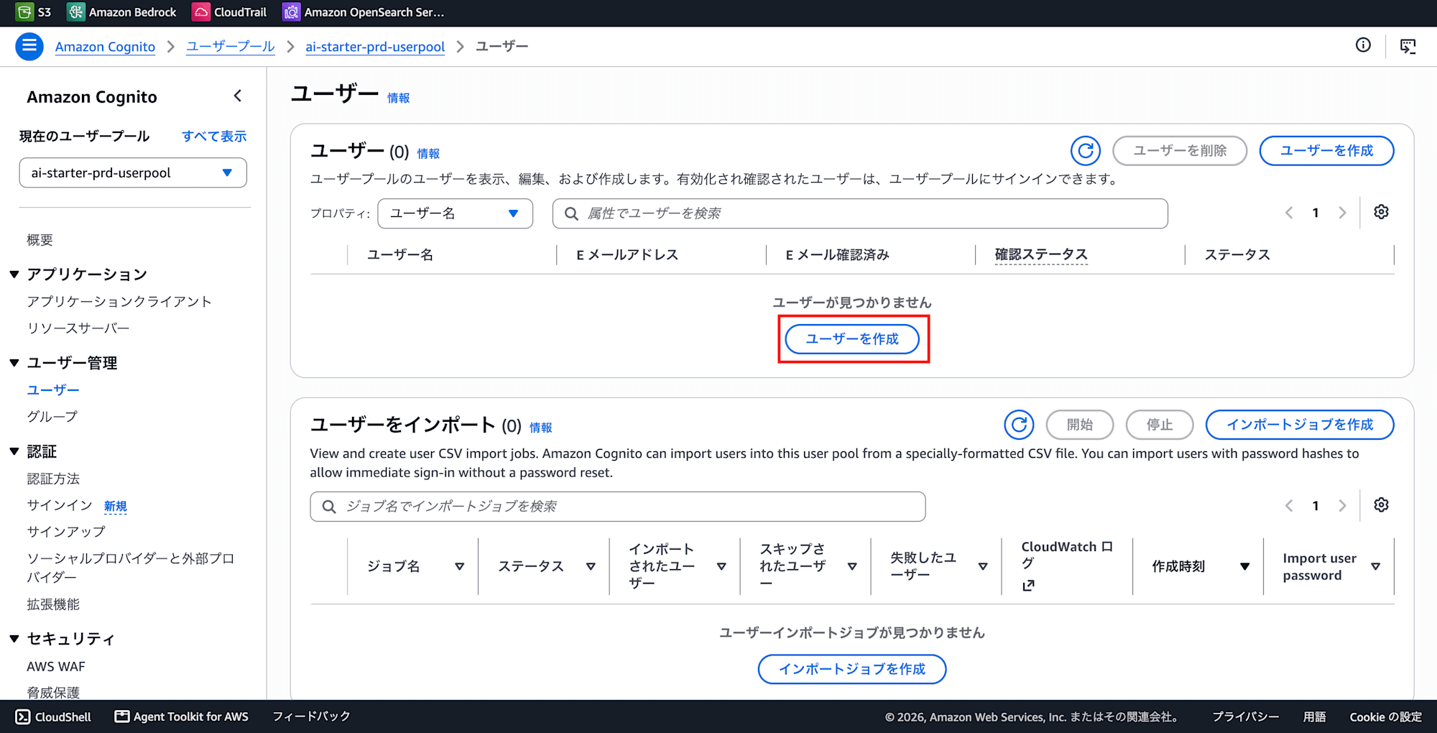
Task: Refresh the users list
Action: point(1086,151)
